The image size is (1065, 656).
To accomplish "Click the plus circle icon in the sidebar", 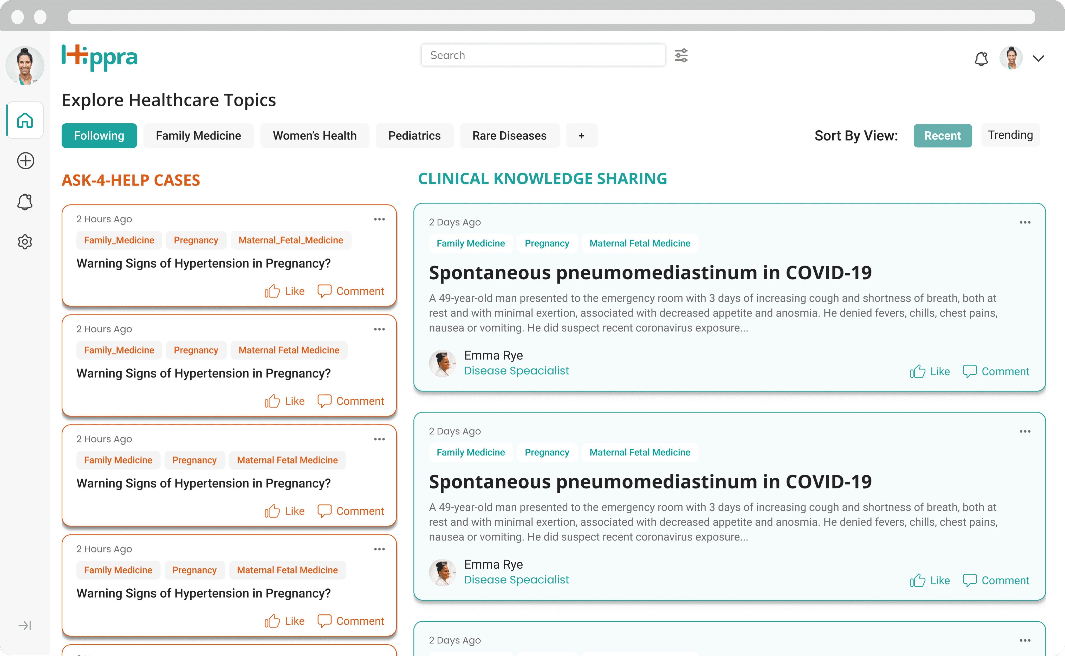I will coord(25,160).
